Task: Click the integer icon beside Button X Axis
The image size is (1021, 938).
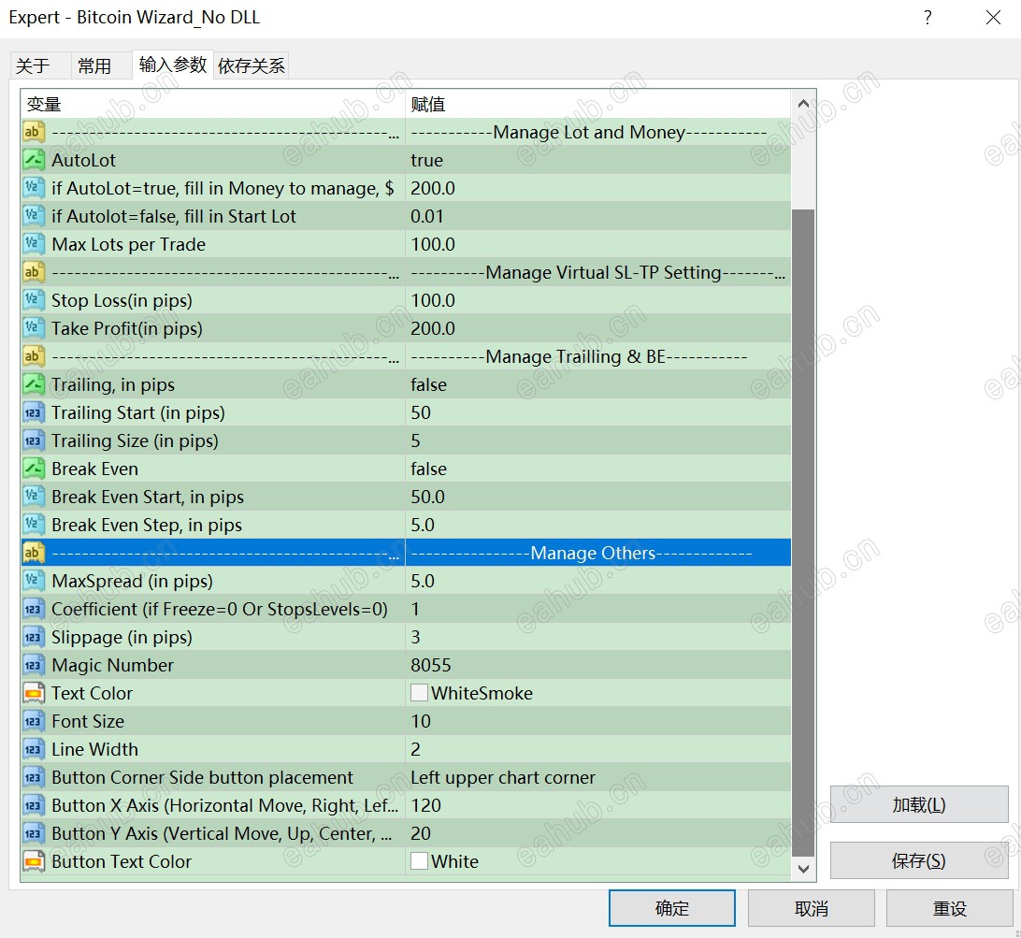Action: 34,804
